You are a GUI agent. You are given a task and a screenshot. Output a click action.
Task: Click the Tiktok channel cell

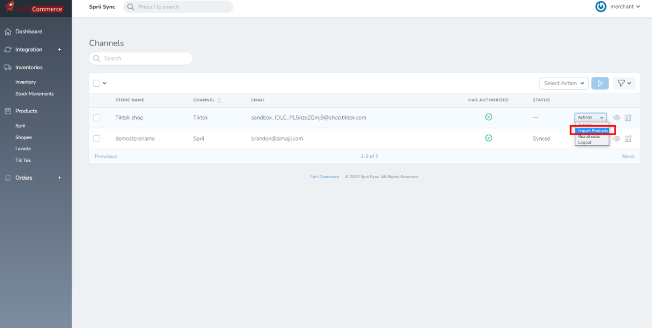pyautogui.click(x=200, y=118)
